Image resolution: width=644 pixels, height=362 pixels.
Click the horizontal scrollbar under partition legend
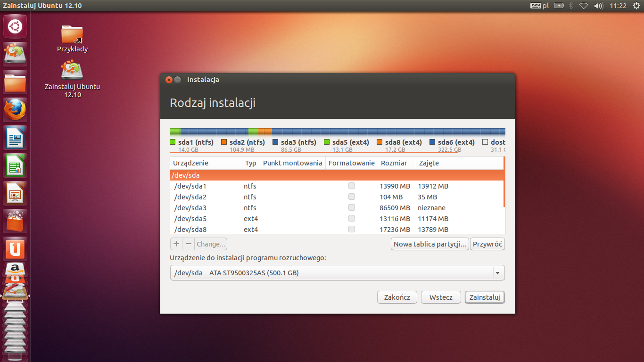pos(314,152)
